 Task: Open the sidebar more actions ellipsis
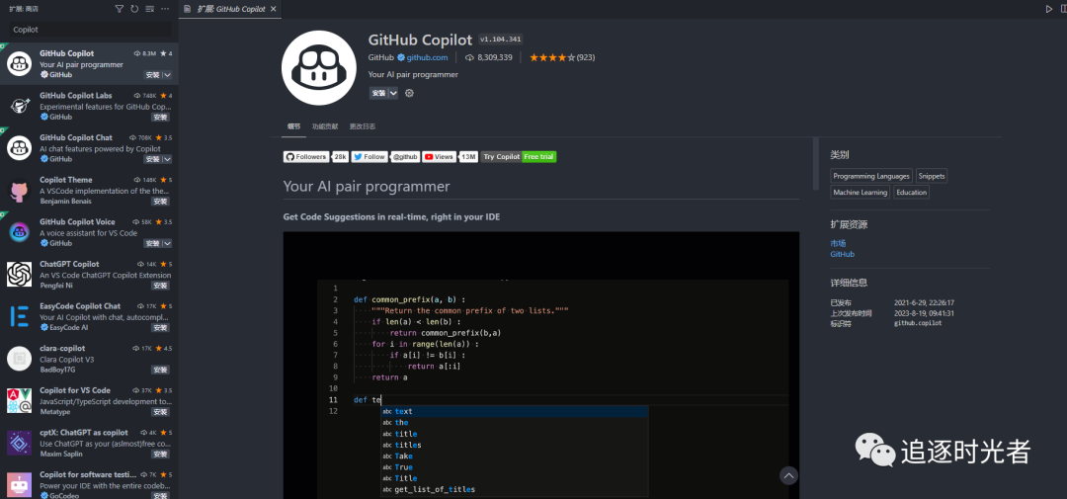[x=165, y=9]
